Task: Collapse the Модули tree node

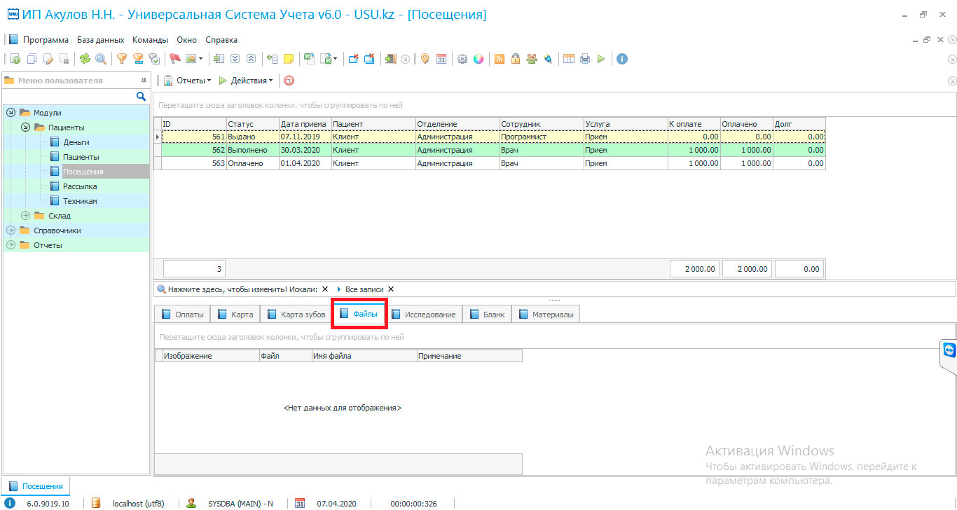Action: coord(11,113)
